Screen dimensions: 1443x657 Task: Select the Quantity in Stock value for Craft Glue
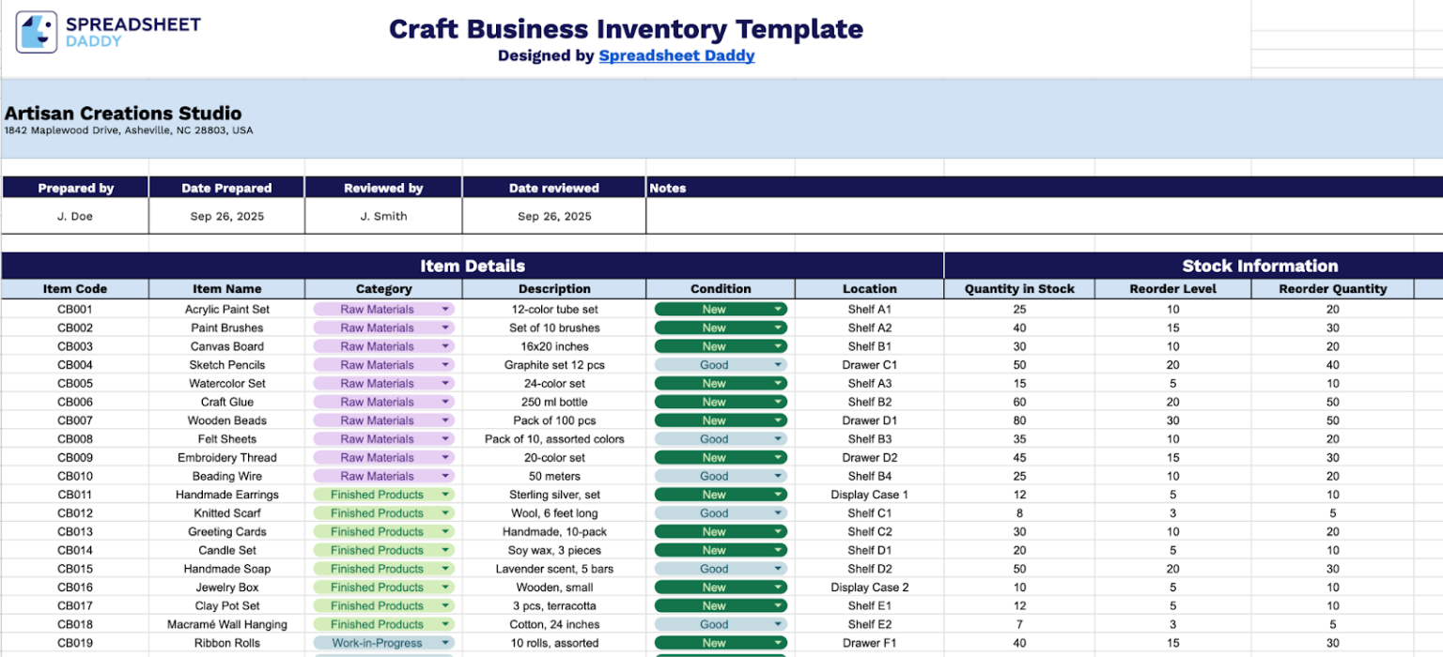(1020, 402)
